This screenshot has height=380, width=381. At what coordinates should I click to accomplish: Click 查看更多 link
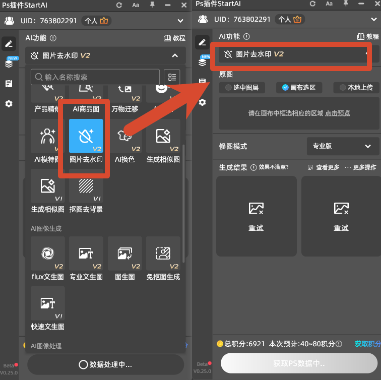point(324,167)
